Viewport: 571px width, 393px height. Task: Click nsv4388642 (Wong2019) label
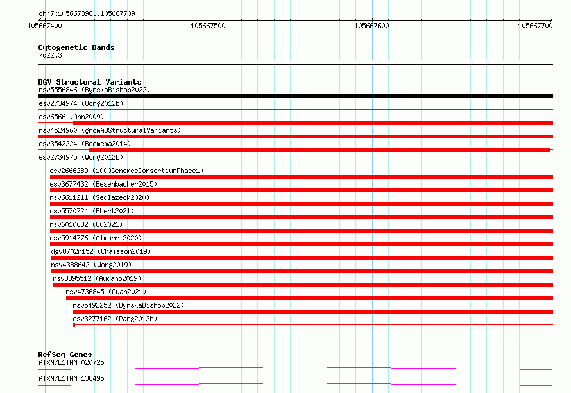(91, 265)
